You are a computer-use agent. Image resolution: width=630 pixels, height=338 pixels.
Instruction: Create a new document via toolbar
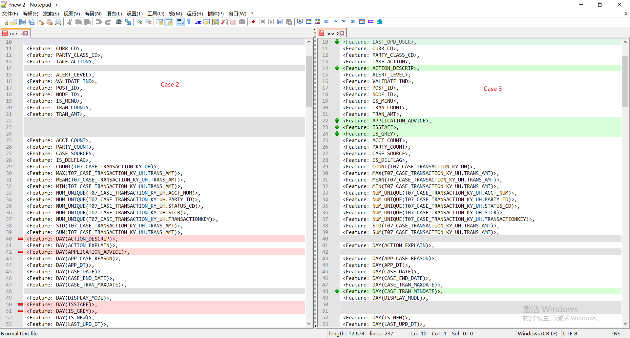click(x=5, y=22)
